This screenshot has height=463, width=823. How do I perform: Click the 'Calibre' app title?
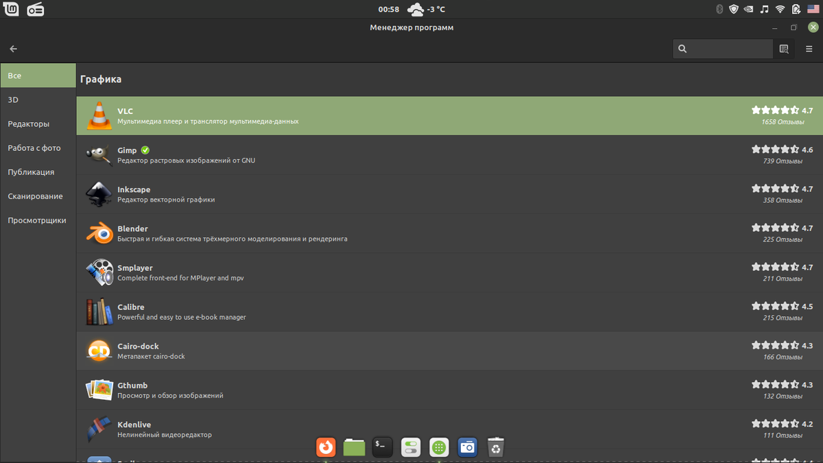point(131,307)
